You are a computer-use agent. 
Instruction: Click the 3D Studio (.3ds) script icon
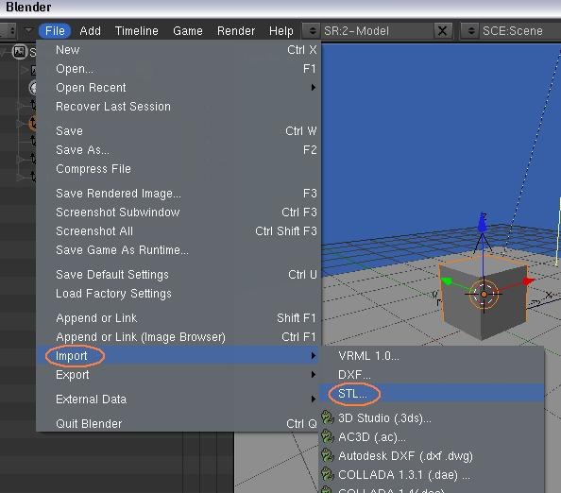(327, 418)
